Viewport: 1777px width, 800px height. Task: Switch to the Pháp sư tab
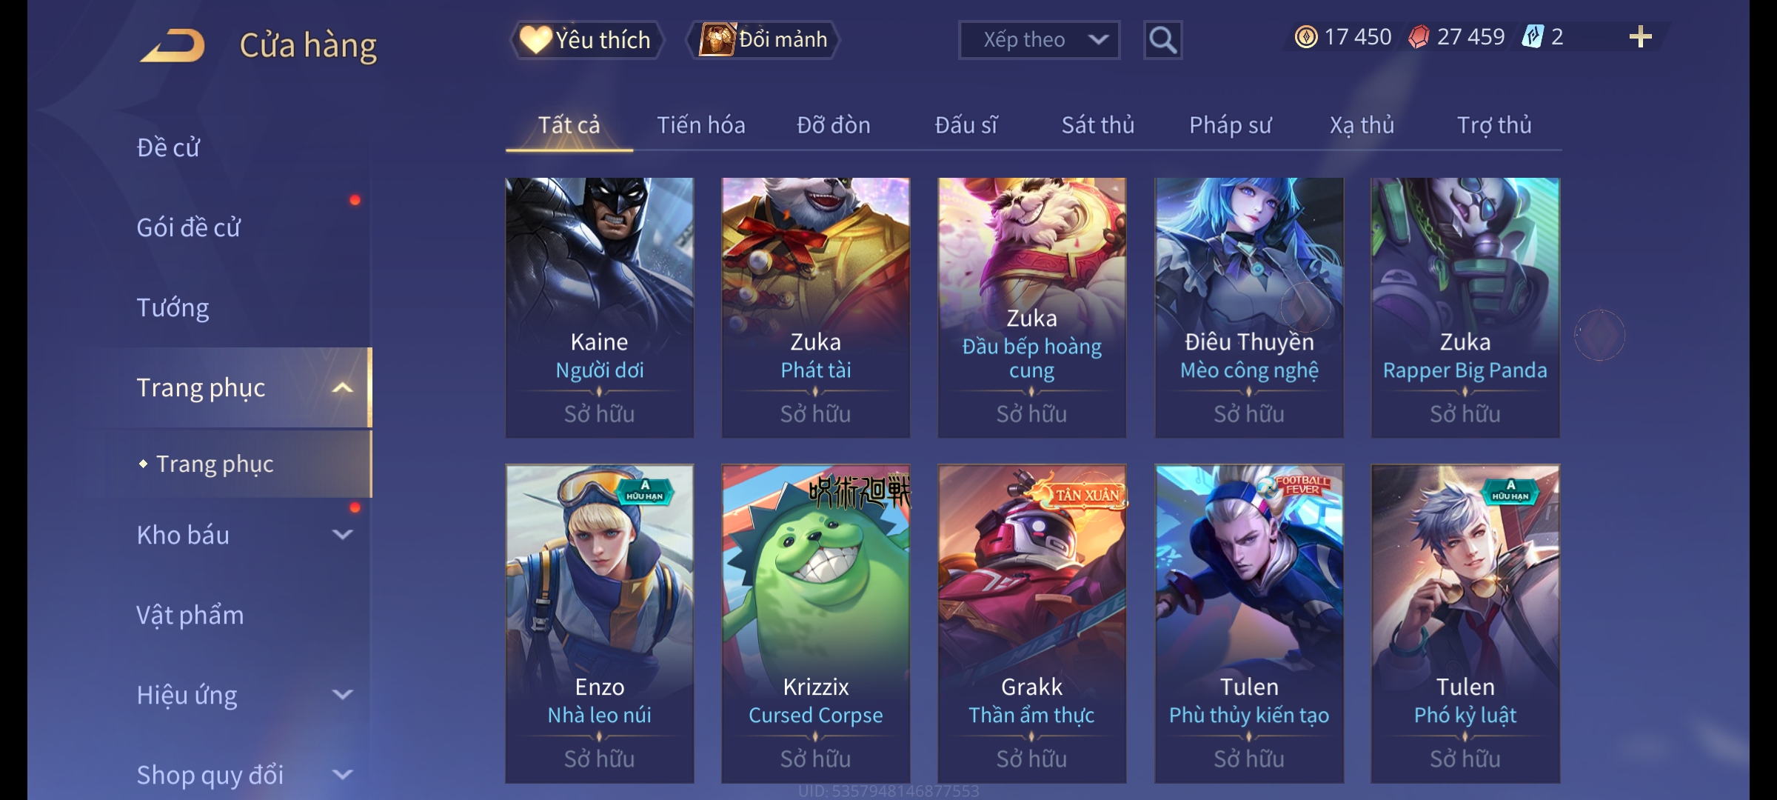click(1230, 125)
